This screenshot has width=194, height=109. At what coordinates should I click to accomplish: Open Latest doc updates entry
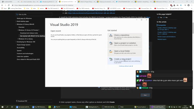pyautogui.click(x=23, y=57)
